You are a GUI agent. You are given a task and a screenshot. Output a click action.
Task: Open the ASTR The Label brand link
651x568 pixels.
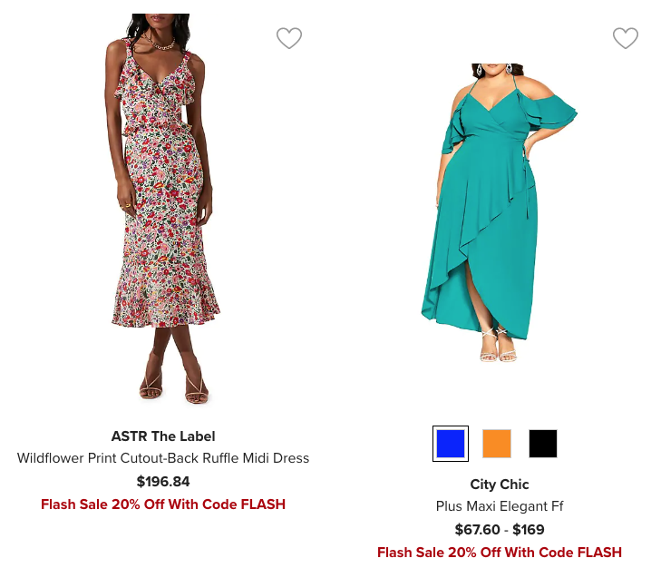[163, 436]
